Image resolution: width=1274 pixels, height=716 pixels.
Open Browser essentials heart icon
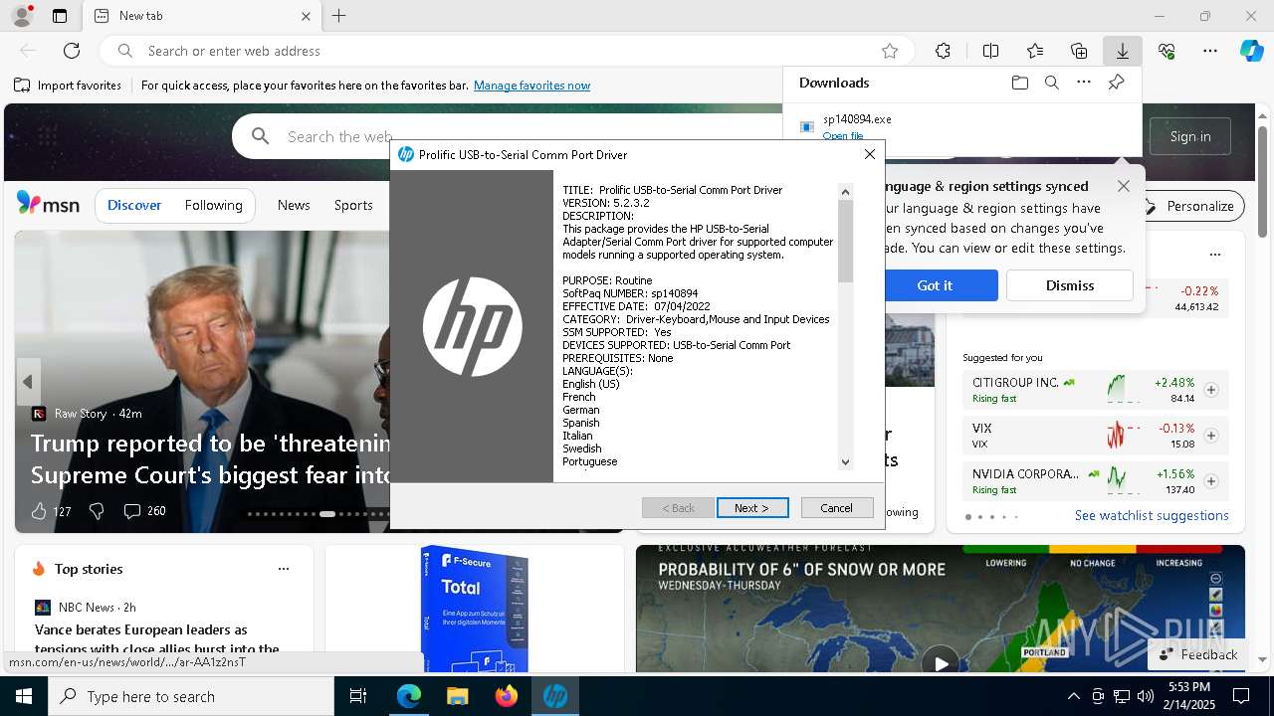(1167, 51)
